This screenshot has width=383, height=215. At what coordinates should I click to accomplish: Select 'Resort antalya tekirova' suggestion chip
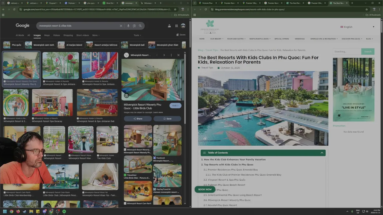pos(103,45)
